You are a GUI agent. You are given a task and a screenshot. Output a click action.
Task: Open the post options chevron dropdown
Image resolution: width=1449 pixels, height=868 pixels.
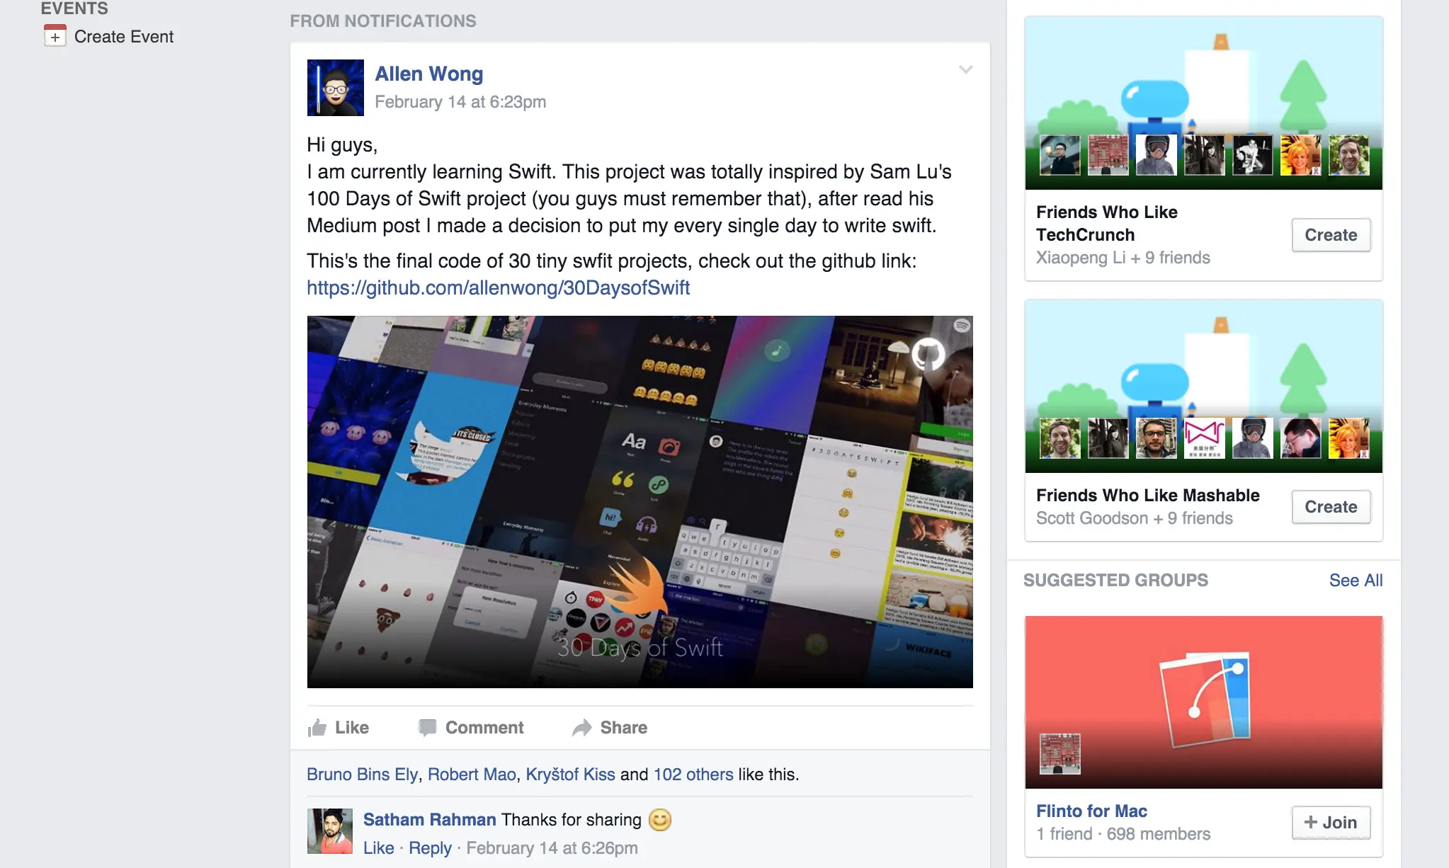click(x=965, y=69)
